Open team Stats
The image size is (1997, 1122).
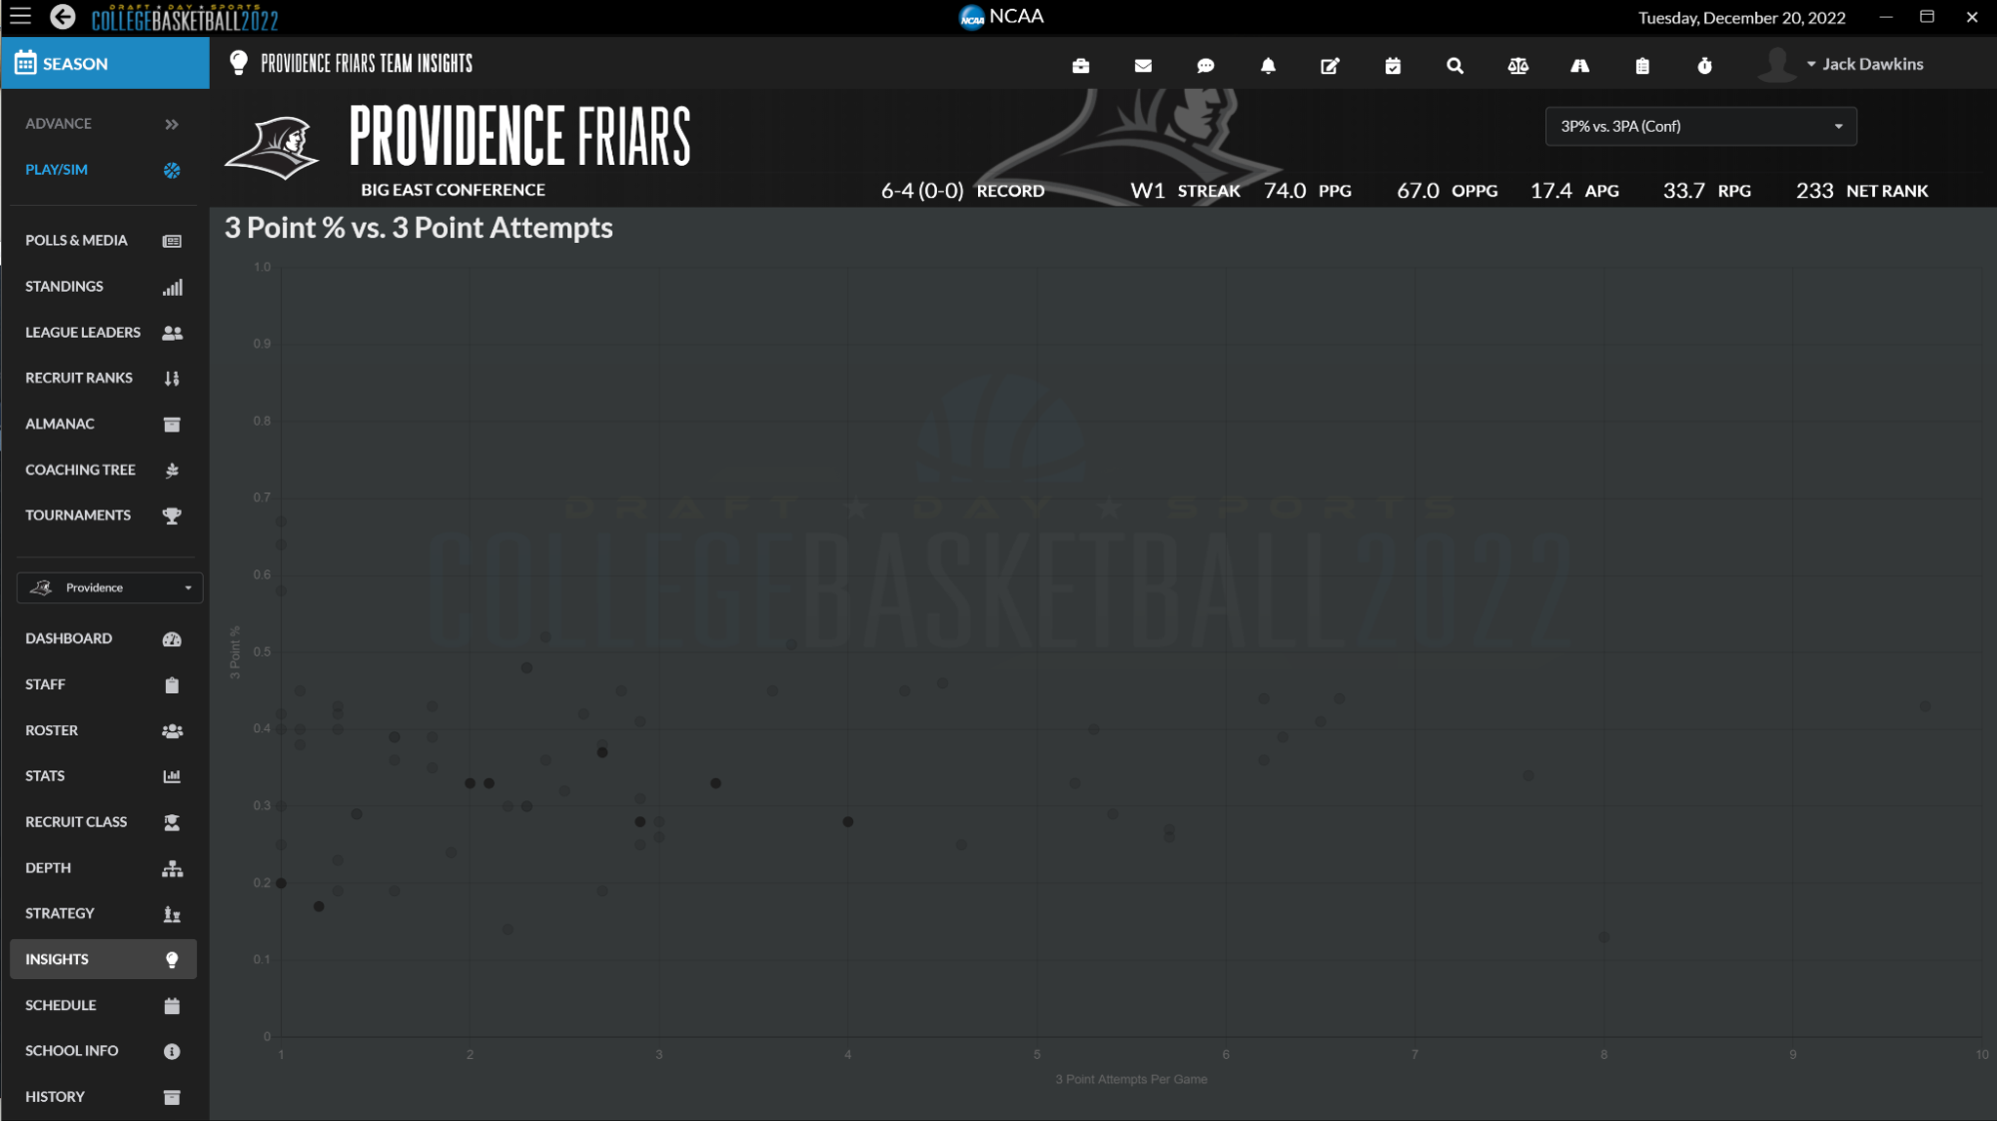coord(103,776)
